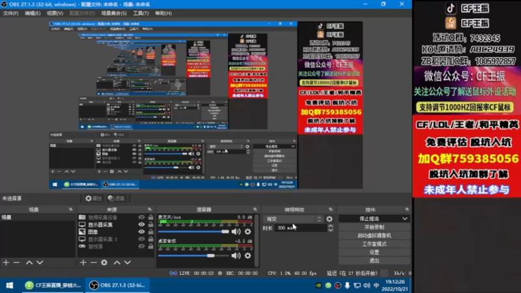
Task: Decrease the 时长 duration with the down stepper
Action: 330,230
